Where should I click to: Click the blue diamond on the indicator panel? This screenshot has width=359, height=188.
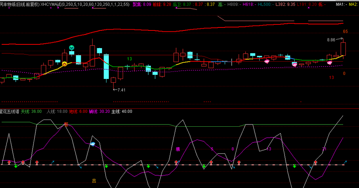coord(93,144)
